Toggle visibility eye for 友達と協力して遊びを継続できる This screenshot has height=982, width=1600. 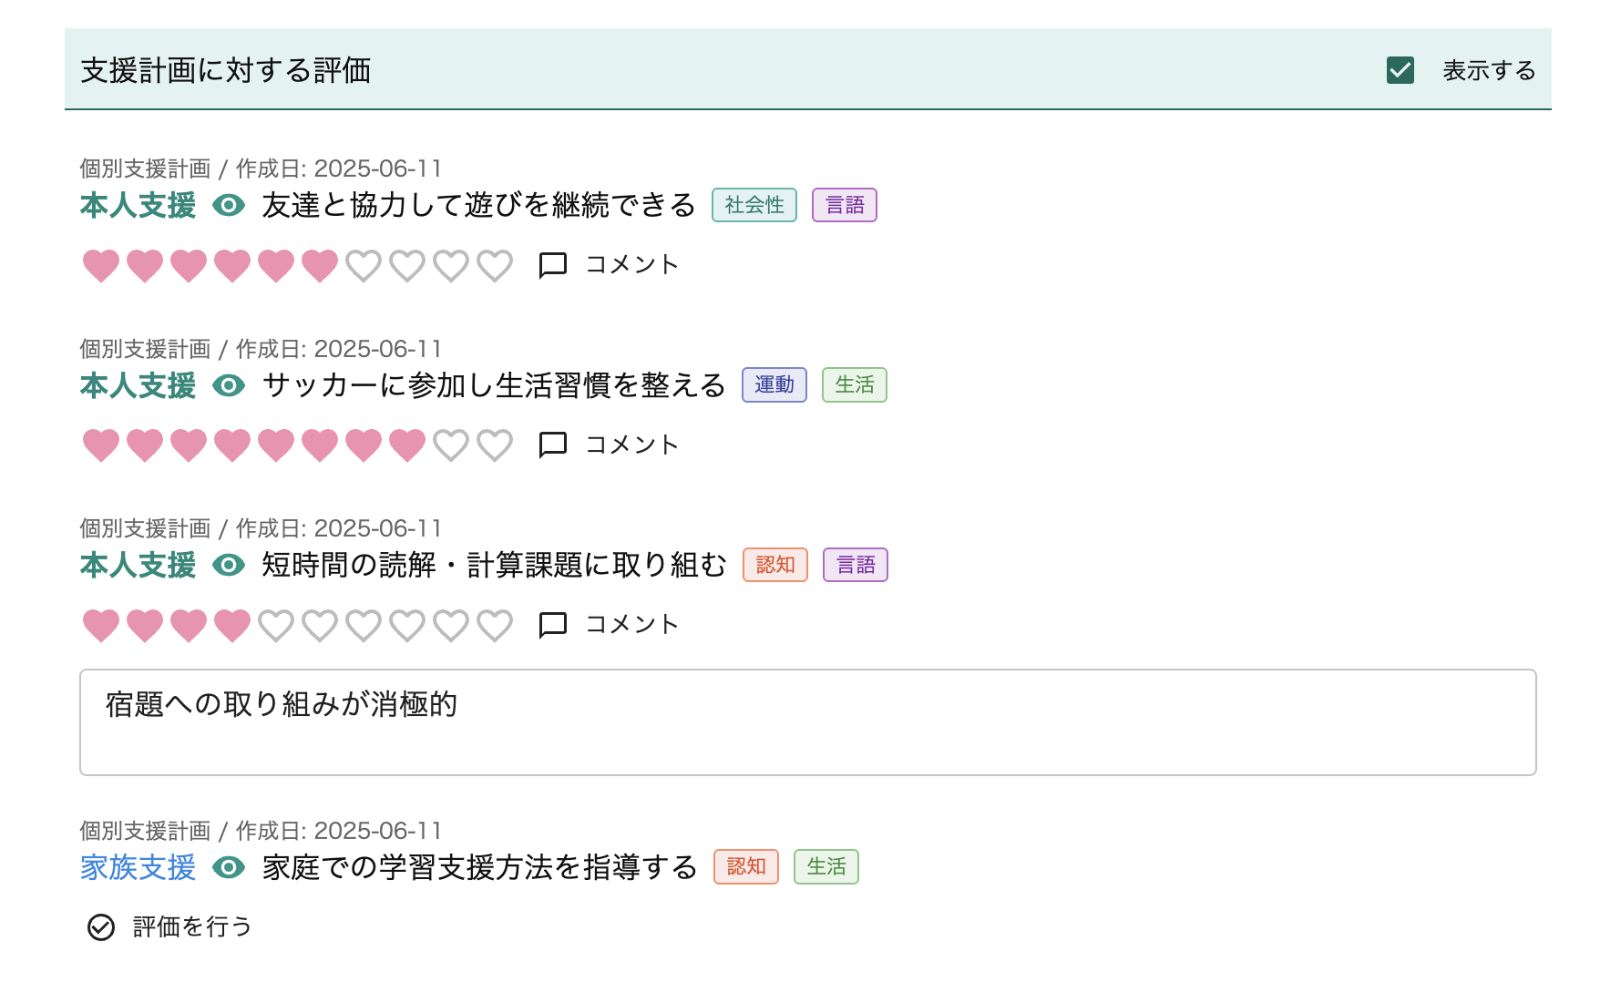tap(229, 206)
